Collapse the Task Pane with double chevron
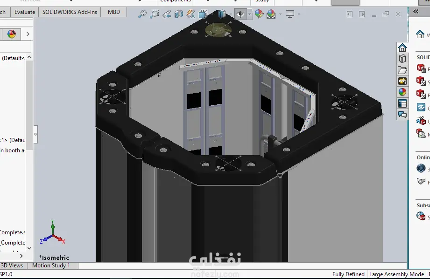Viewport: 430px width, 279px height. 416,12
